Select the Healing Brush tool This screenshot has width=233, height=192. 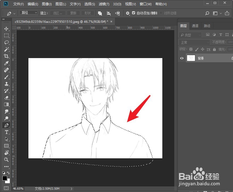pos(6,70)
